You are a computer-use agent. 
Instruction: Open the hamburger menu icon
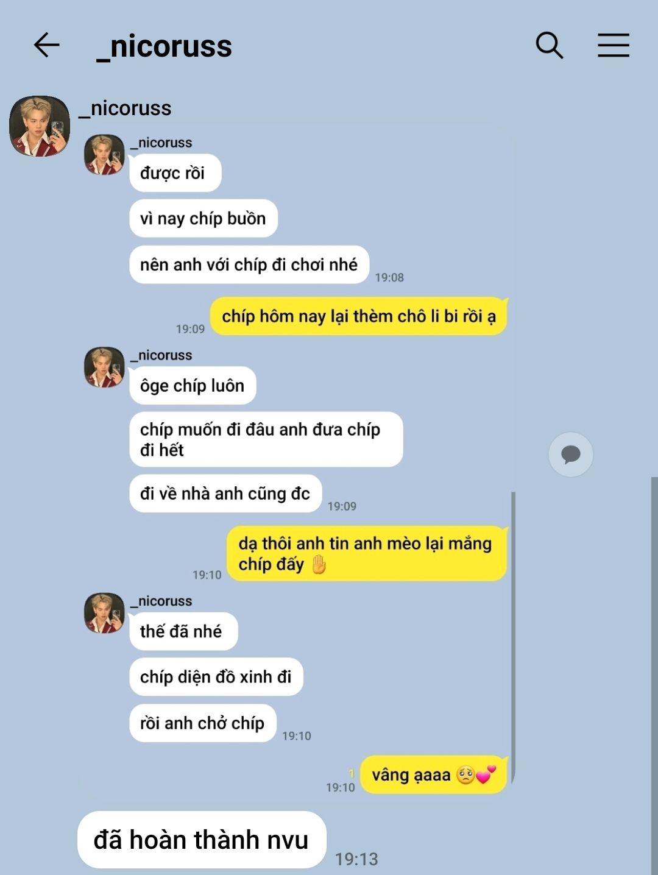pyautogui.click(x=613, y=45)
